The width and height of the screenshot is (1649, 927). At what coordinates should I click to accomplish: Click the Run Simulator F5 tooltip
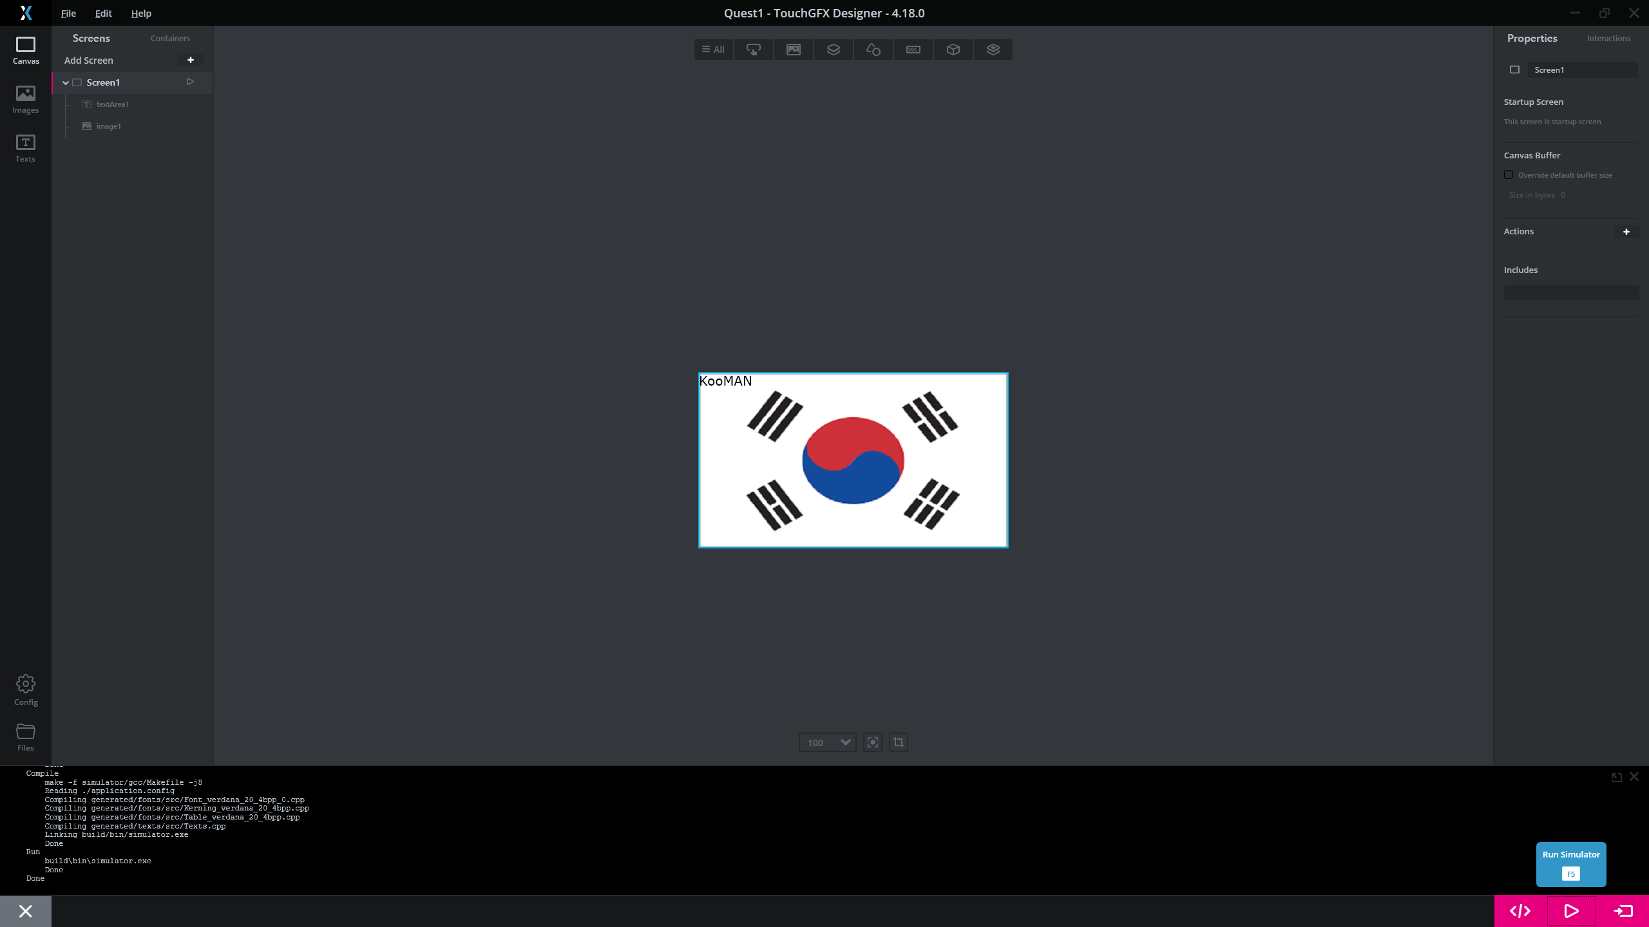1571,864
